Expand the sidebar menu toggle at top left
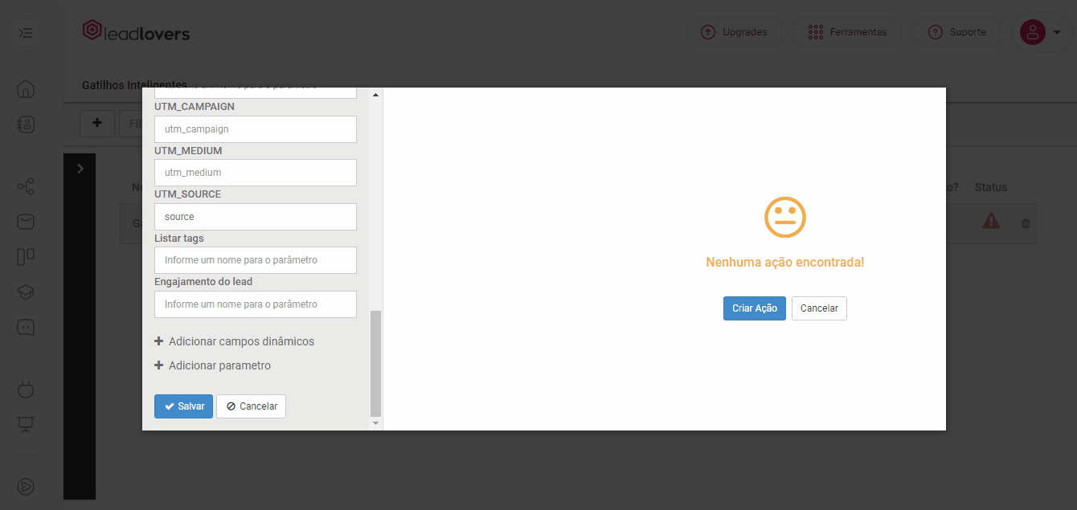 pyautogui.click(x=26, y=33)
